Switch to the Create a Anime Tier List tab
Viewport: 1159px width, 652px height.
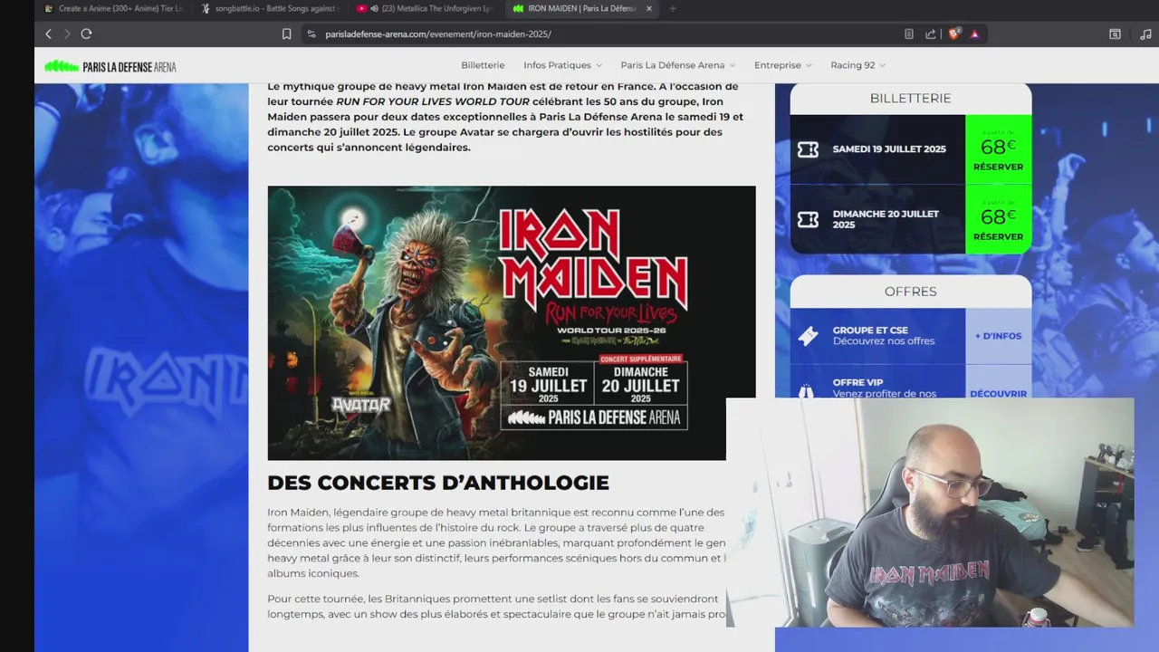[x=112, y=8]
